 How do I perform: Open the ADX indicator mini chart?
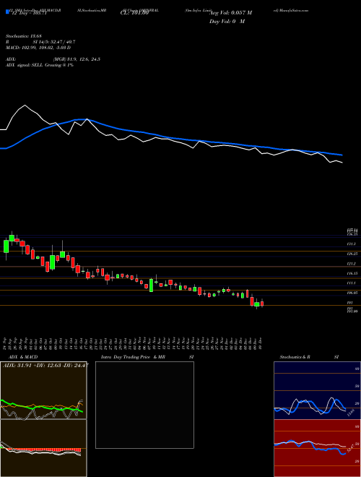pos(43,390)
